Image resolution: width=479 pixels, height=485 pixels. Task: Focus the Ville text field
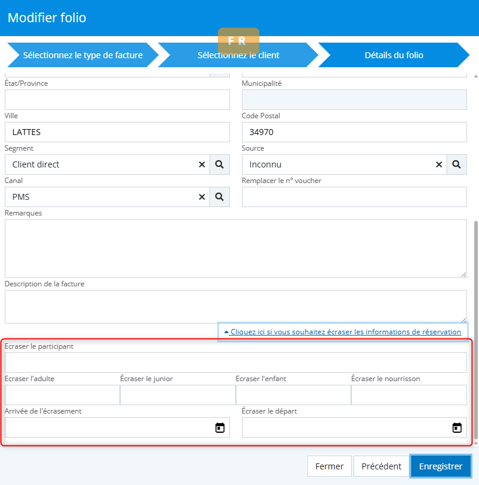(117, 132)
